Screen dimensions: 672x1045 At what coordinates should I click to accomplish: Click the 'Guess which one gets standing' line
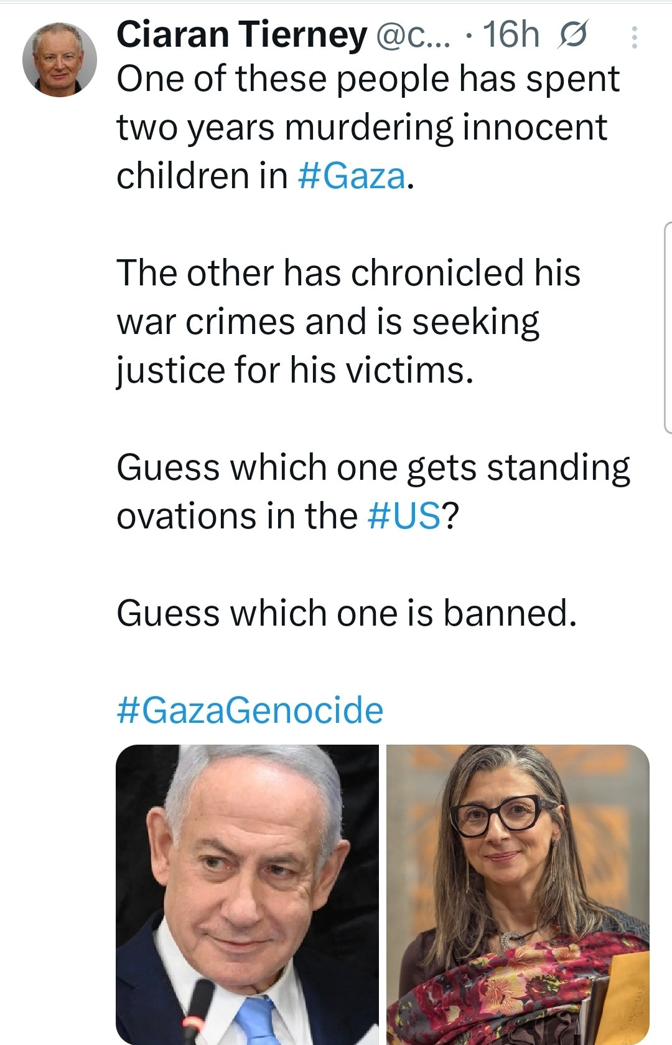[x=373, y=467]
